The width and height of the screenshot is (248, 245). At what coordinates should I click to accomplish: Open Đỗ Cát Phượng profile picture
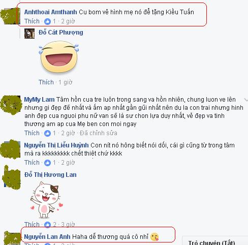[x=29, y=34]
